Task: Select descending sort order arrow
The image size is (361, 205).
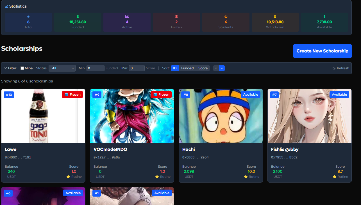Action: tap(222, 68)
